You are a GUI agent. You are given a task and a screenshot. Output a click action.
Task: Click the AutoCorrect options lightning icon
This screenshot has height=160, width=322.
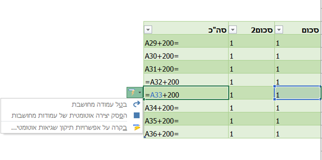click(132, 92)
